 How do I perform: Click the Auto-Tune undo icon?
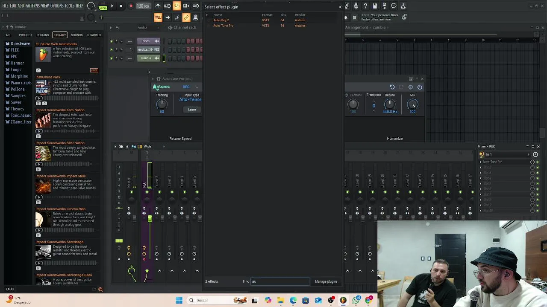[x=392, y=87]
